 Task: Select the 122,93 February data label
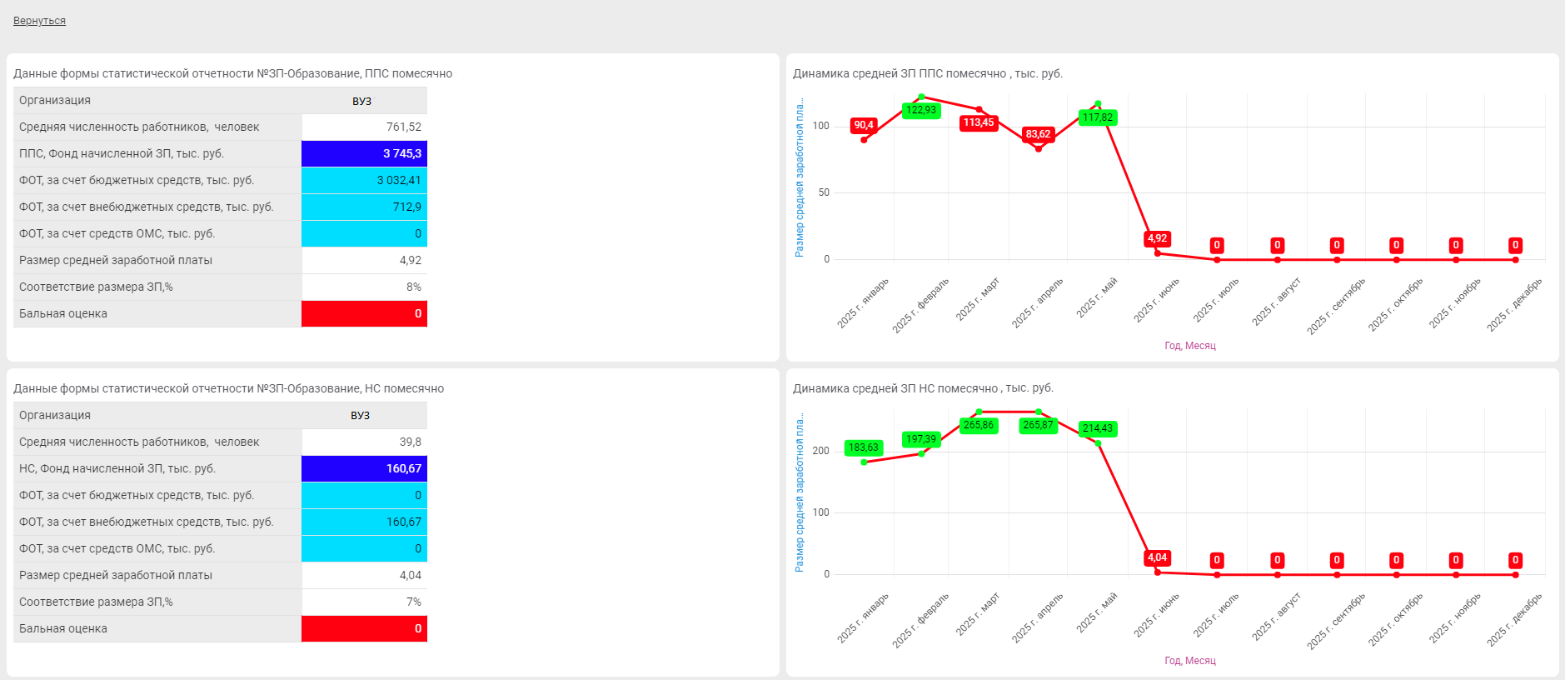pyautogui.click(x=921, y=110)
